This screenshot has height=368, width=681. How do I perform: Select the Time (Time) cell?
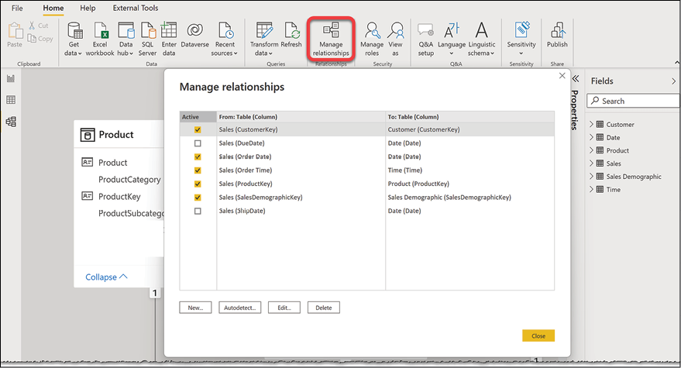pos(470,170)
